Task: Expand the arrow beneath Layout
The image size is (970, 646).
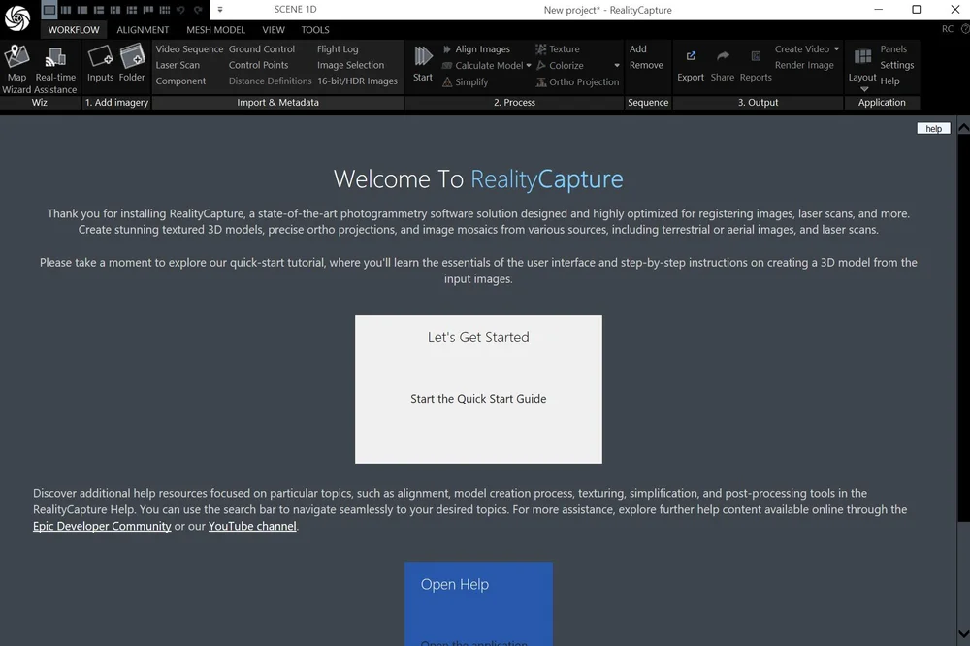Action: (x=864, y=89)
